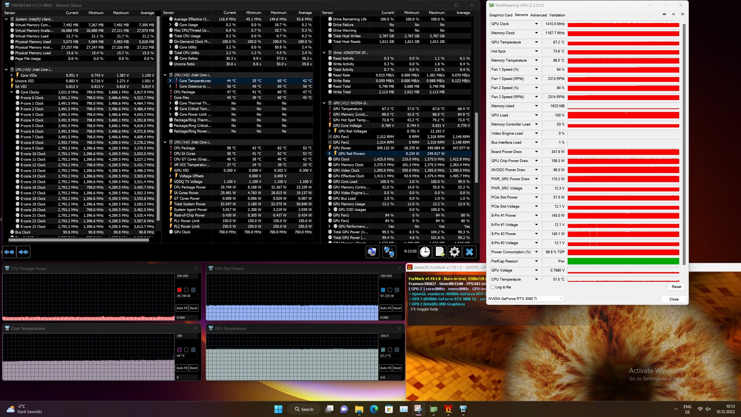Toggle the red series checkbox in CPU Package Power graph
Image resolution: width=741 pixels, height=417 pixels.
click(179, 290)
